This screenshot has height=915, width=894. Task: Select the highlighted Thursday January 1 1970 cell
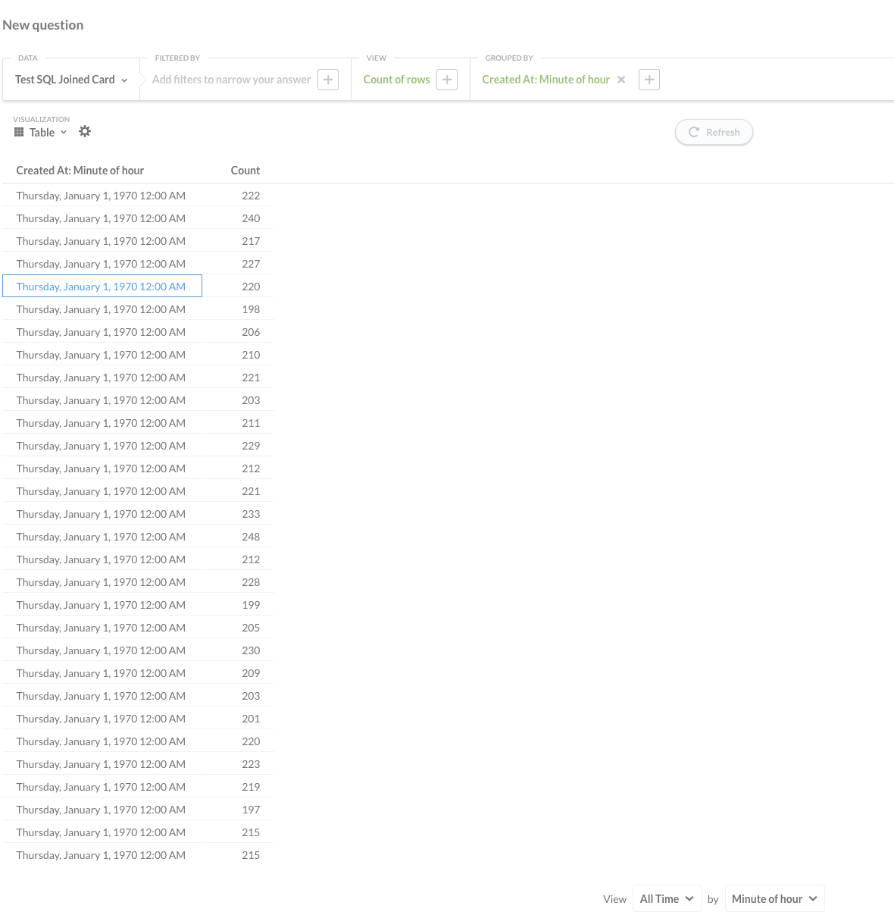[102, 286]
